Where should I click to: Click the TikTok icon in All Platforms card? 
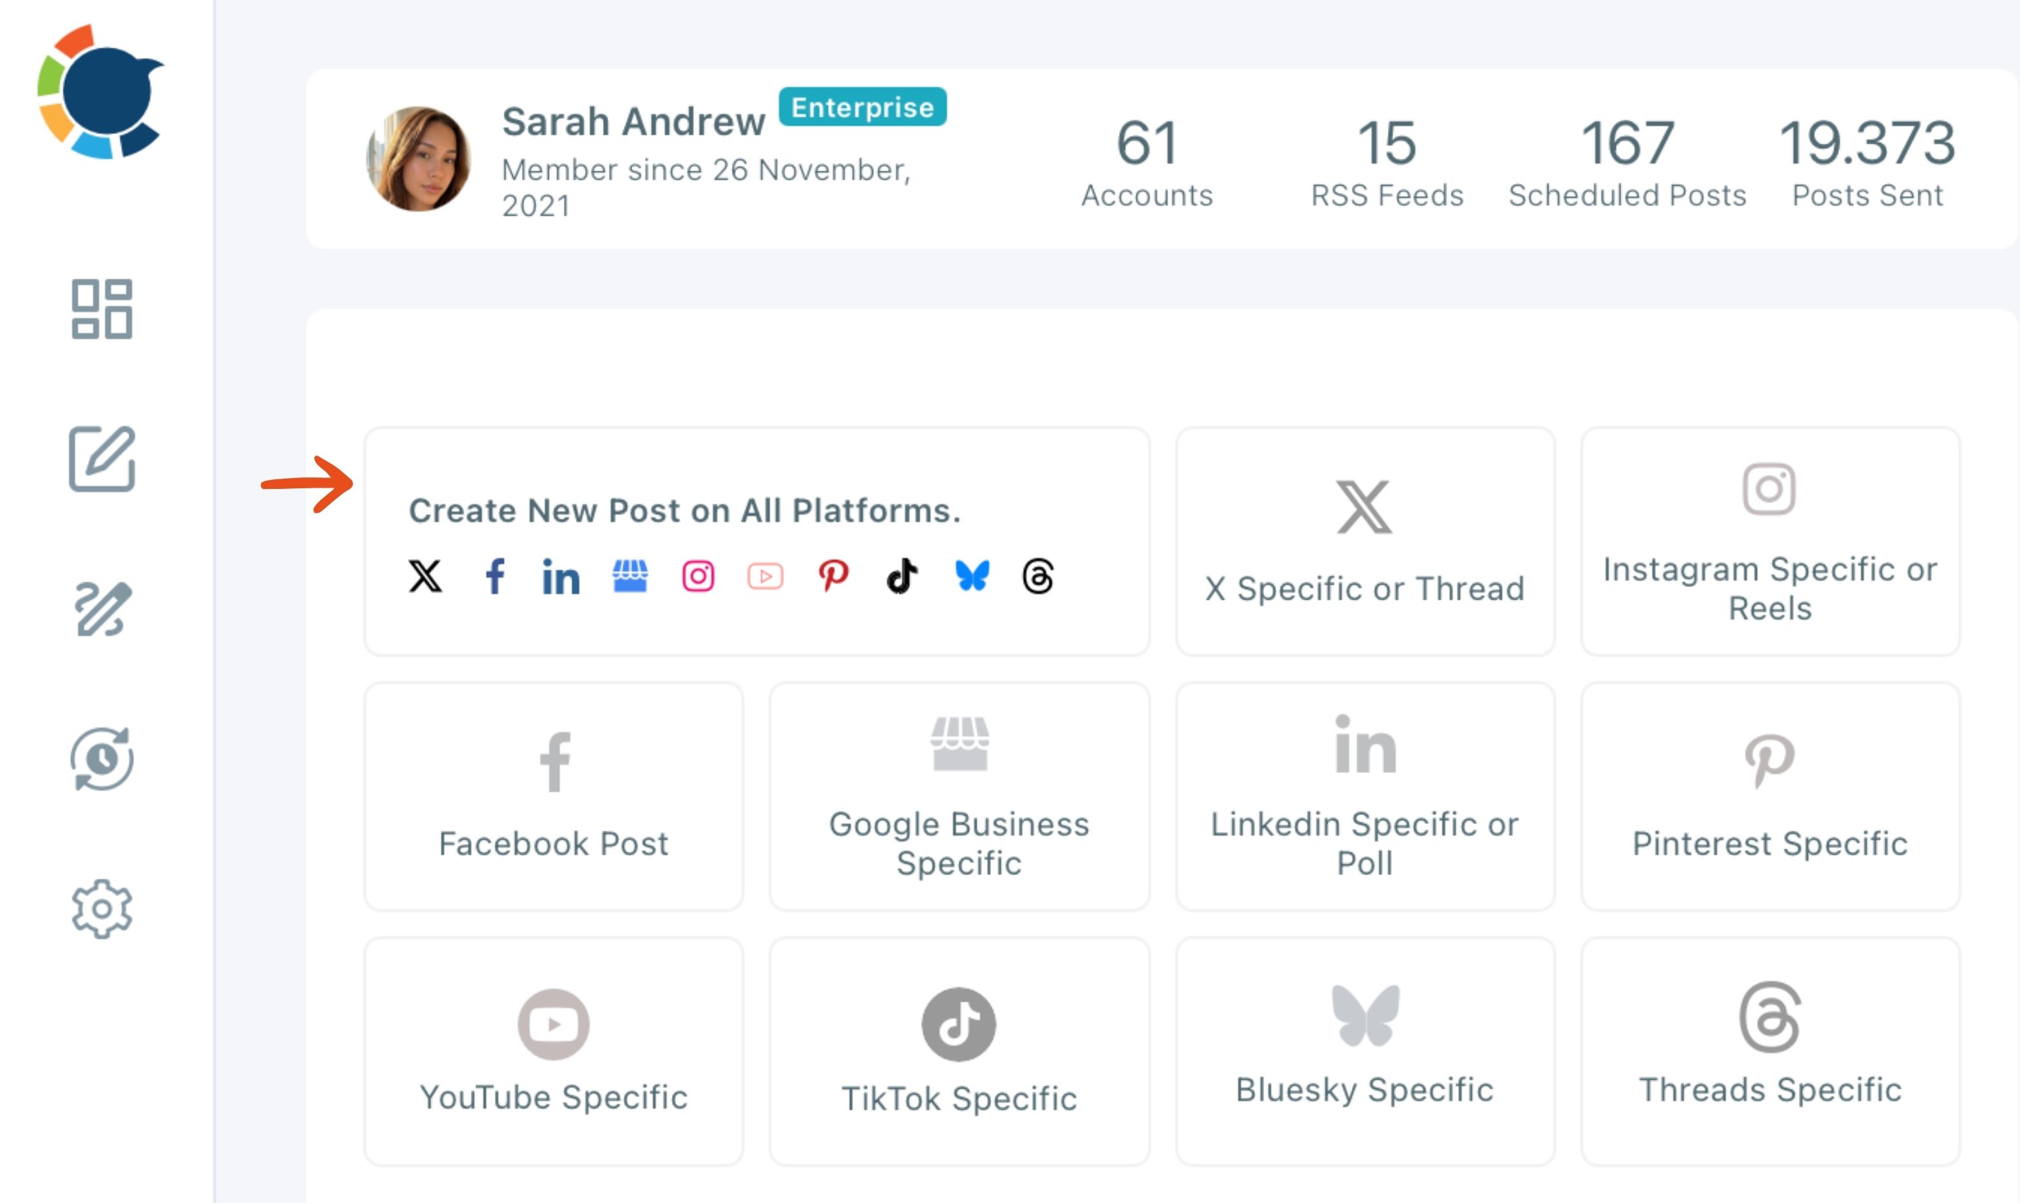[902, 576]
